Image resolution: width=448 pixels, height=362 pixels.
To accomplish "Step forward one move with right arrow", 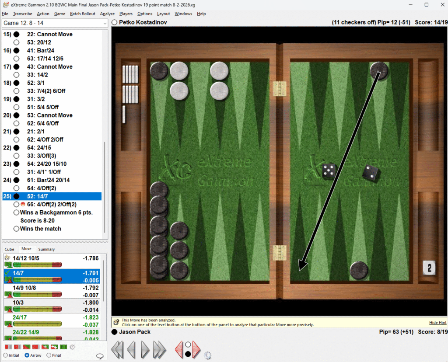I will (145, 349).
